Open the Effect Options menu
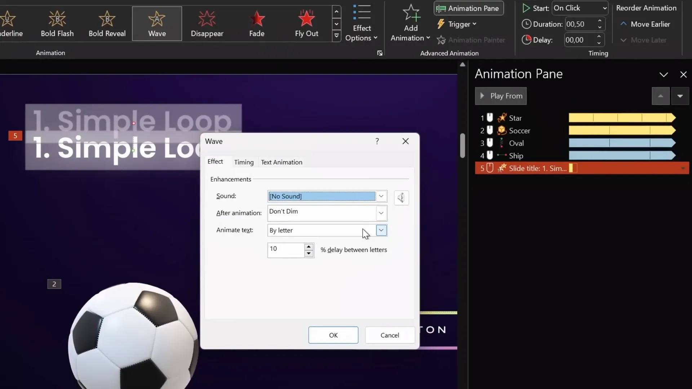The height and width of the screenshot is (389, 692). (361, 23)
